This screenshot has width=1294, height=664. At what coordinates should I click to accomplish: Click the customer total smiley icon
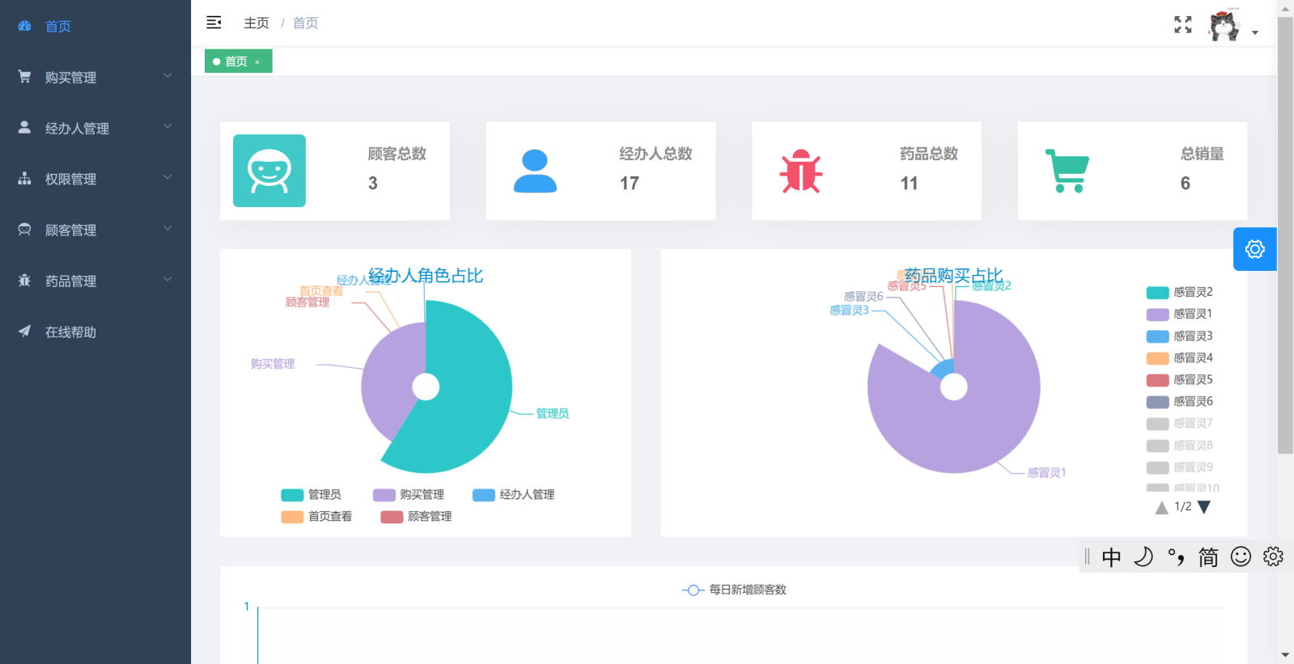click(x=269, y=171)
